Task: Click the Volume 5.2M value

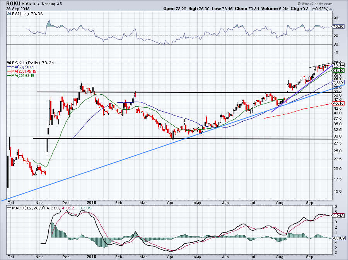Action: tap(275, 8)
